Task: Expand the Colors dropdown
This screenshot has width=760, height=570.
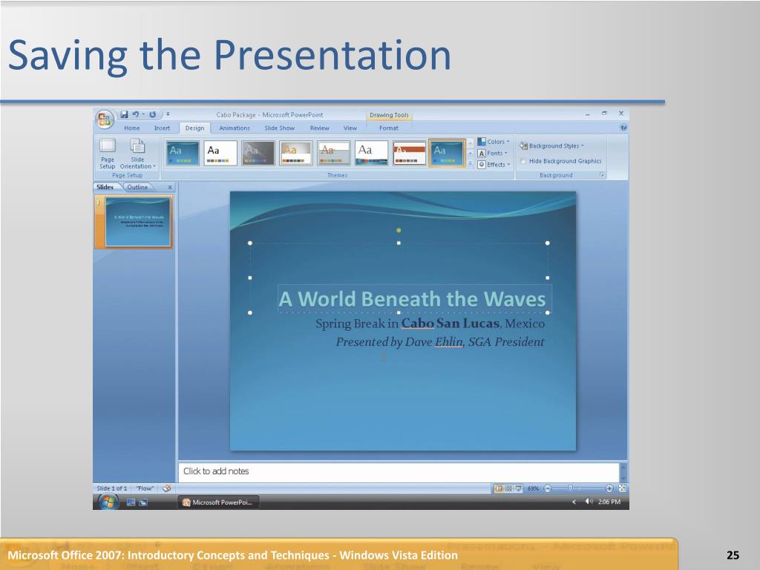Action: (494, 142)
